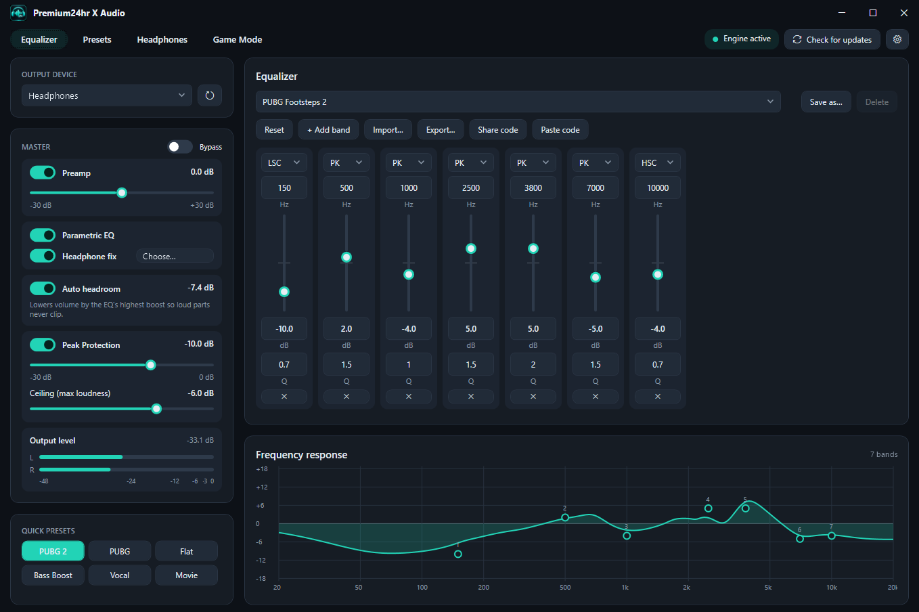
Task: Click the band 1 node on the graph
Action: click(458, 554)
